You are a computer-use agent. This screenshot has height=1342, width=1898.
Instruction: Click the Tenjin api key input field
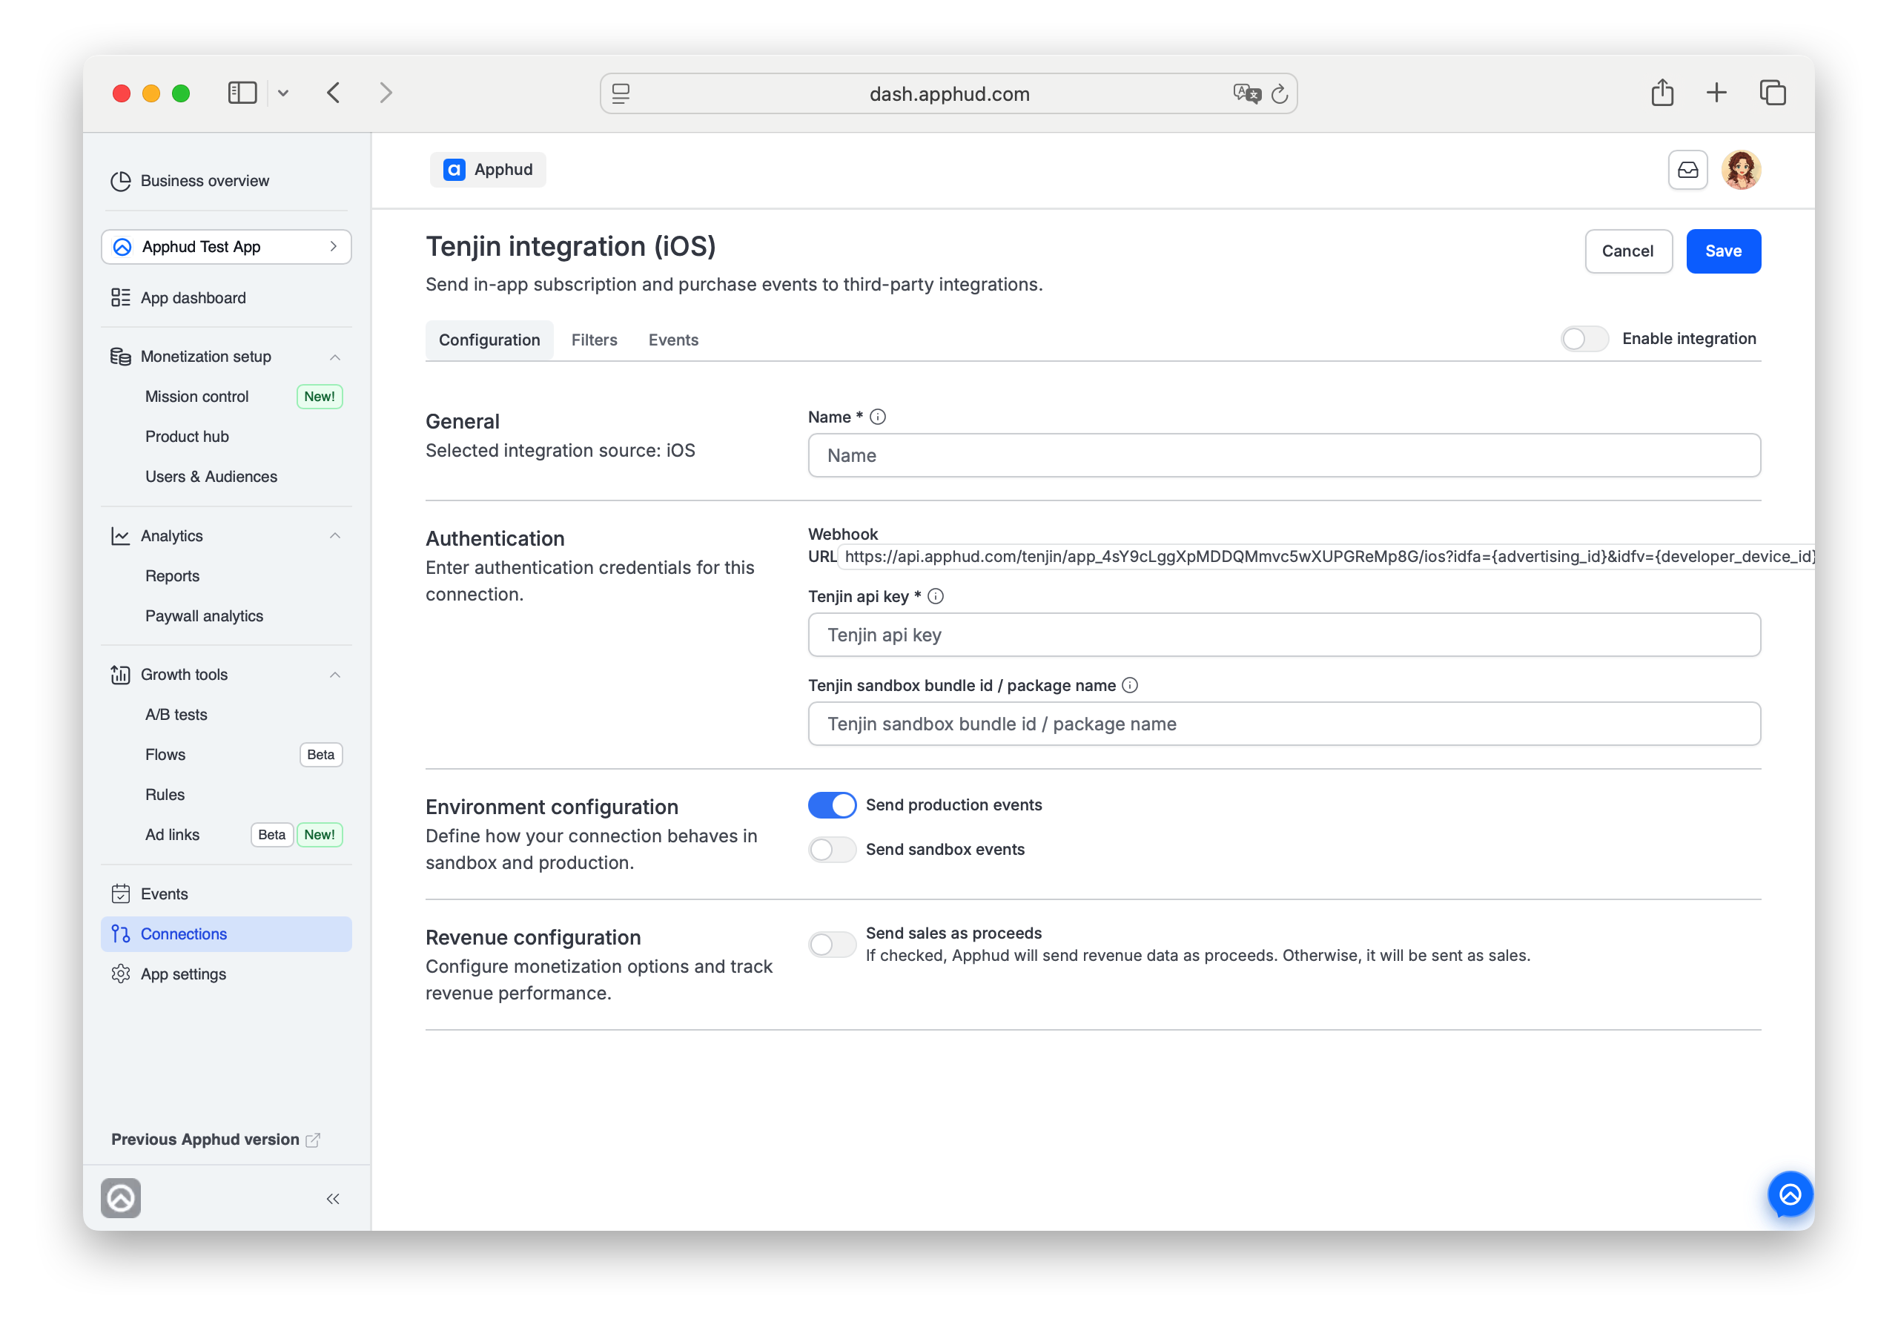coord(1284,635)
